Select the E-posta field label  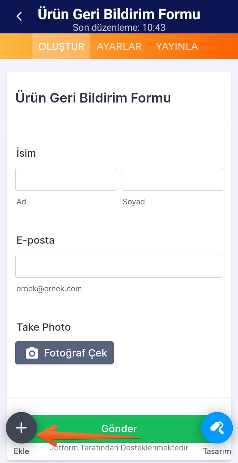35,240
